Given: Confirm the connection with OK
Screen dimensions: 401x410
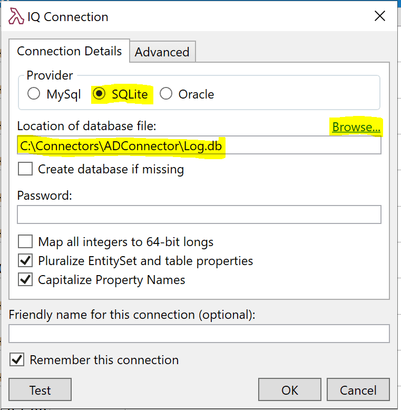Looking at the screenshot, I should pos(290,390).
